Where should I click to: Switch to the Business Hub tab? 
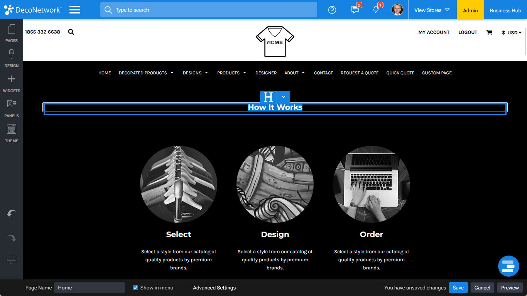505,10
